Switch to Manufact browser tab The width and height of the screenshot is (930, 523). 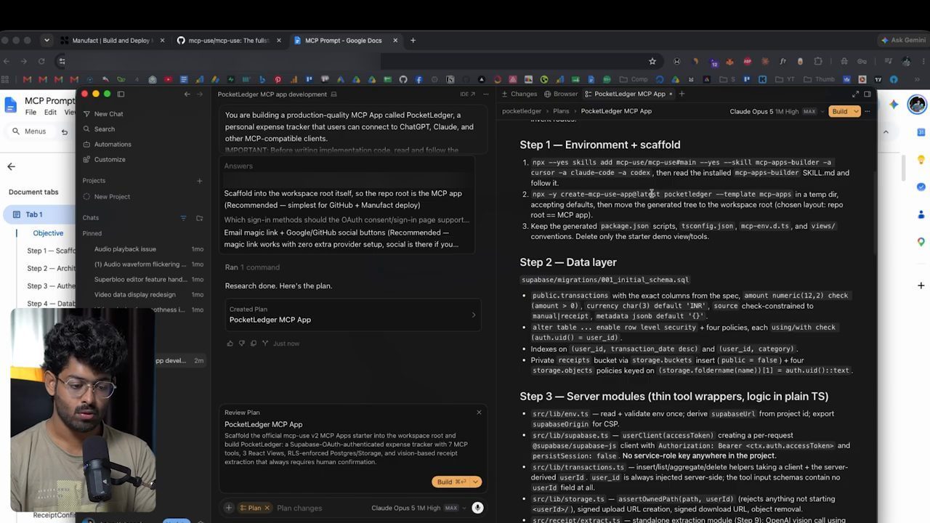113,41
